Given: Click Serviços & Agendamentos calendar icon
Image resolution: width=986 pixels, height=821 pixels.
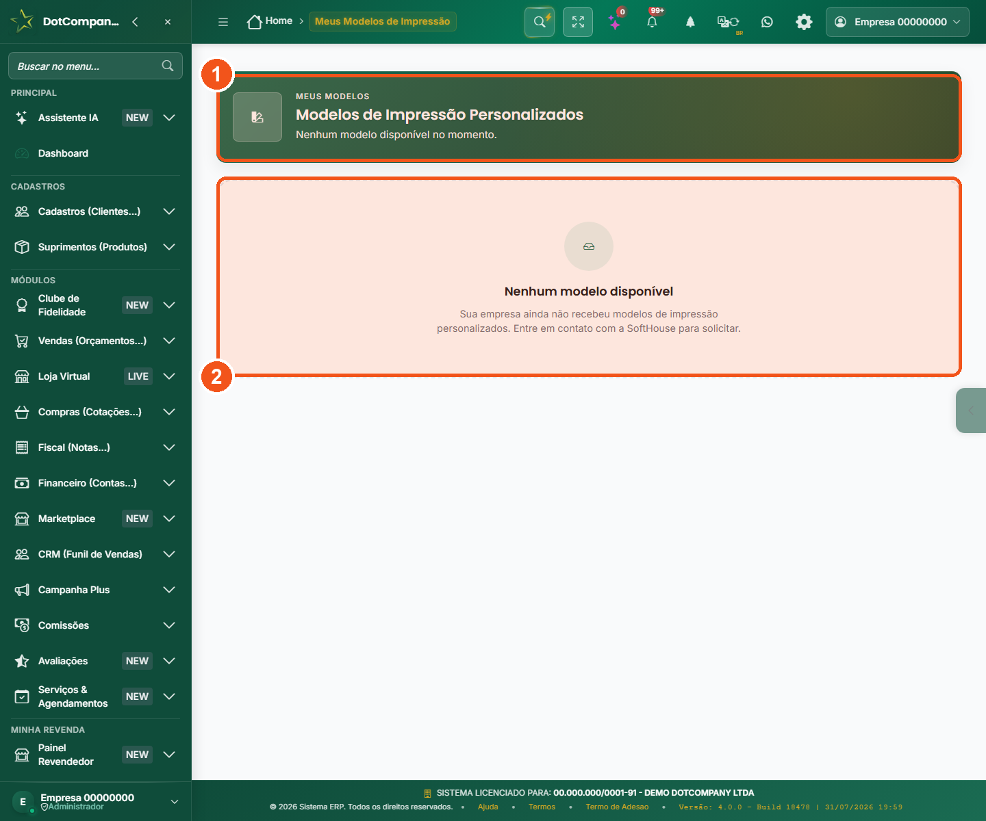Looking at the screenshot, I should coord(22,696).
